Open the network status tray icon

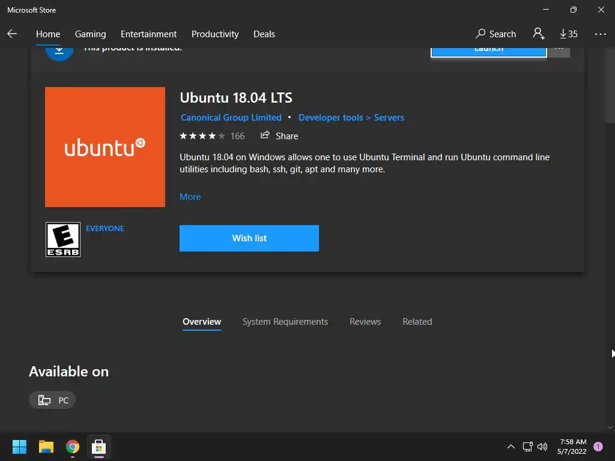527,447
